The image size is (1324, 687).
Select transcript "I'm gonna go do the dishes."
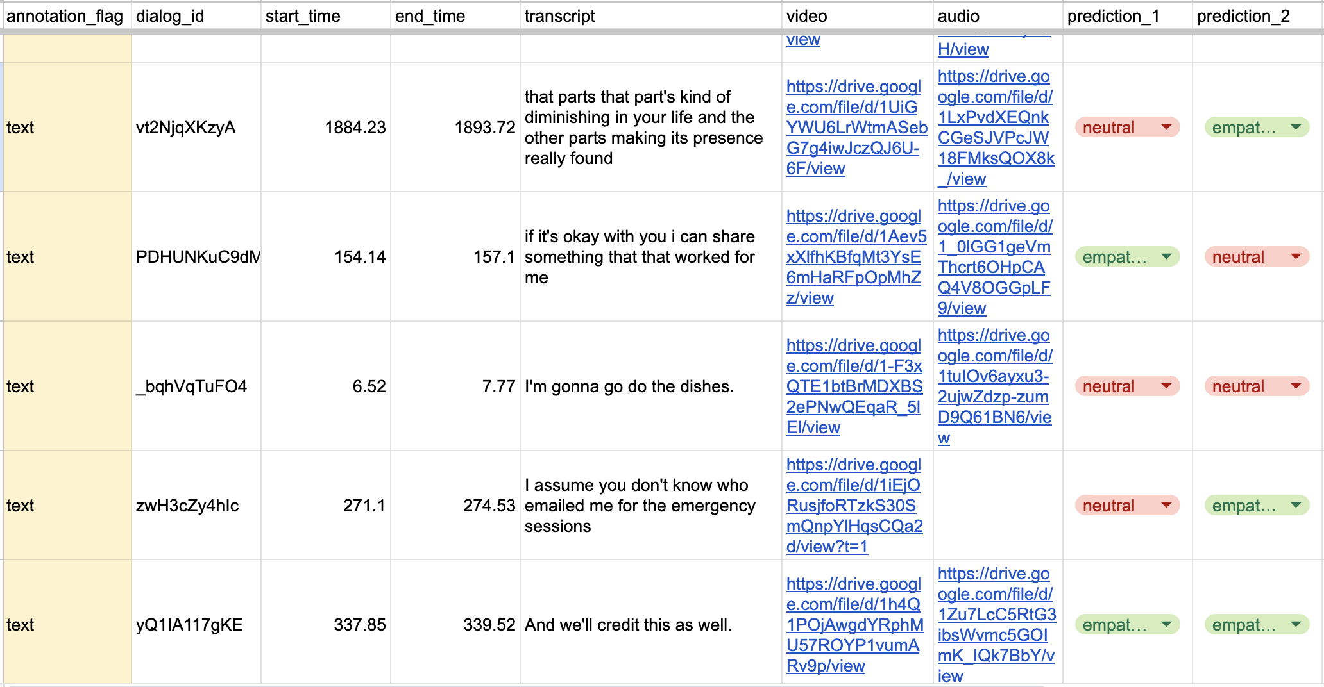click(x=651, y=386)
